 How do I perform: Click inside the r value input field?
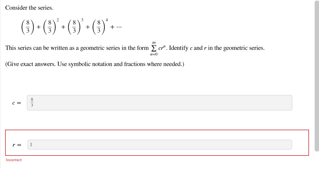(x=160, y=145)
